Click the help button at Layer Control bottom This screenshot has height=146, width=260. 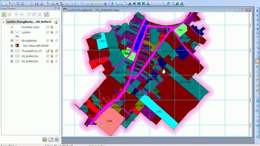click(57, 140)
